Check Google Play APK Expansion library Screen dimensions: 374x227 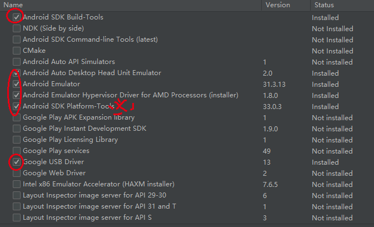point(17,117)
